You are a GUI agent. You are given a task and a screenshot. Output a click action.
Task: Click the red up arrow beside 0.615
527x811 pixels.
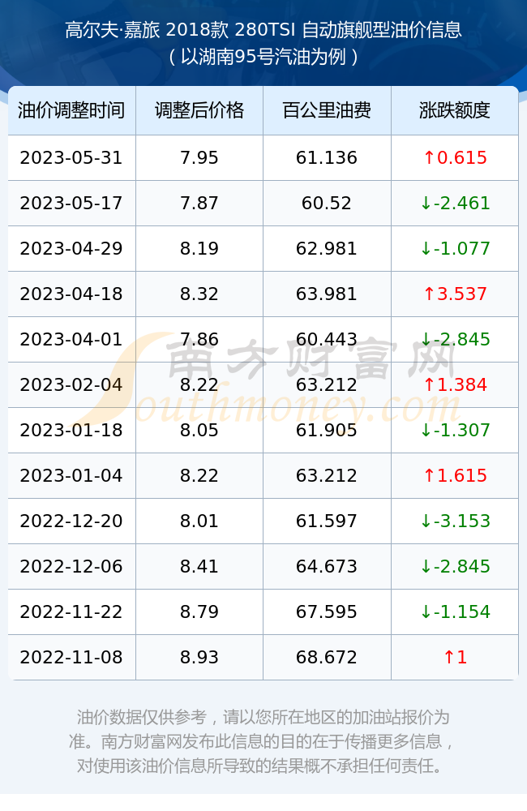click(x=429, y=158)
